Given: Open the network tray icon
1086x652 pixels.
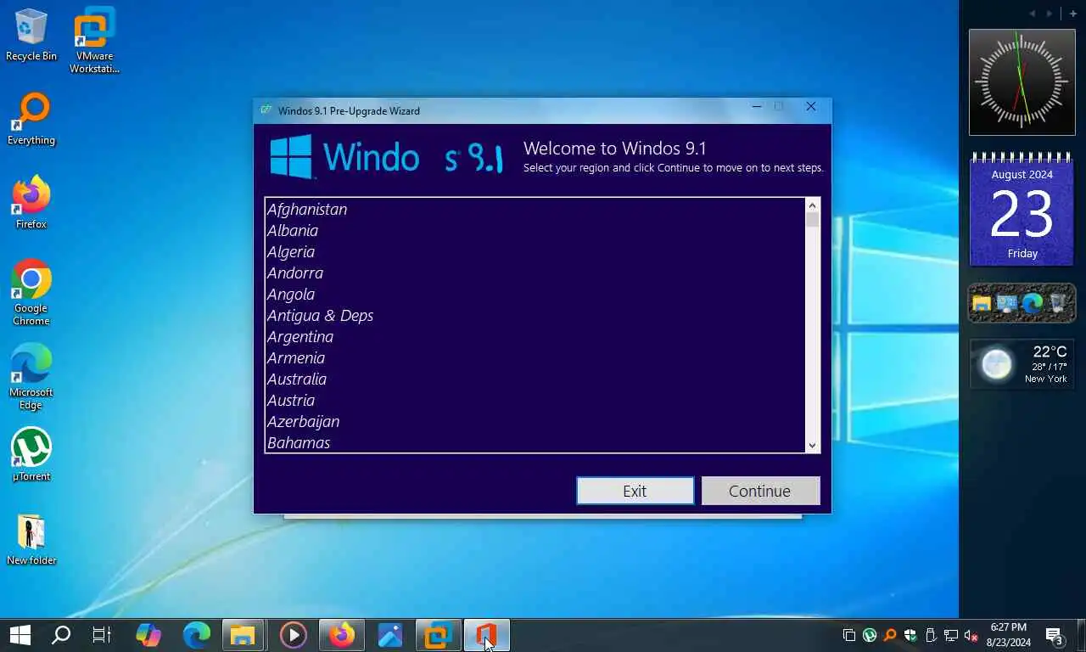Looking at the screenshot, I should 951,635.
